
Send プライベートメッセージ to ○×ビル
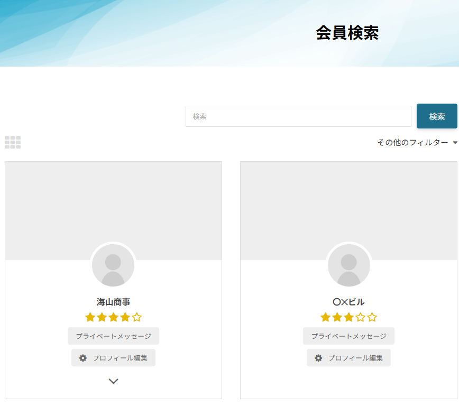[348, 336]
